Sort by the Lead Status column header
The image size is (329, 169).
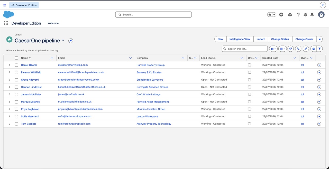tap(208, 58)
